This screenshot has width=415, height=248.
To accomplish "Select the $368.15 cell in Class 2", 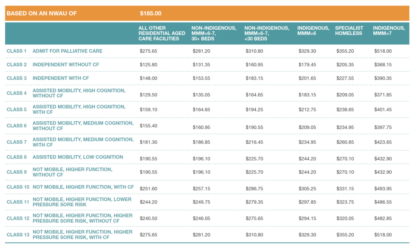I will click(383, 64).
